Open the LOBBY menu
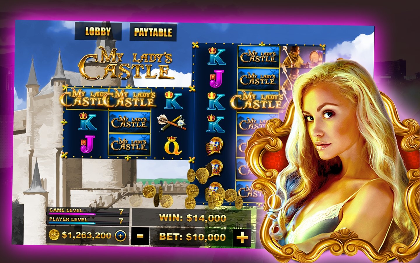The height and width of the screenshot is (263, 420). click(x=98, y=31)
